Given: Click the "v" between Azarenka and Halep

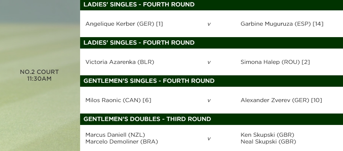Looking at the screenshot, I should pyautogui.click(x=209, y=62).
